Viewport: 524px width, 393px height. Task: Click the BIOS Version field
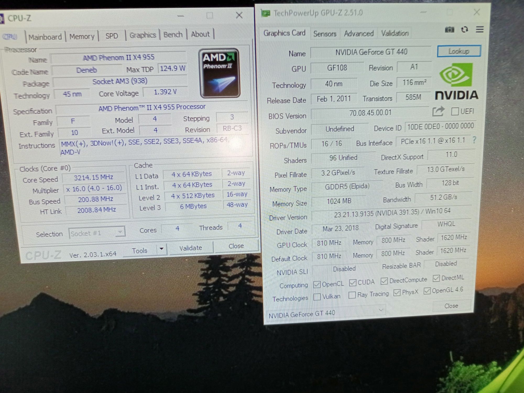pyautogui.click(x=370, y=113)
